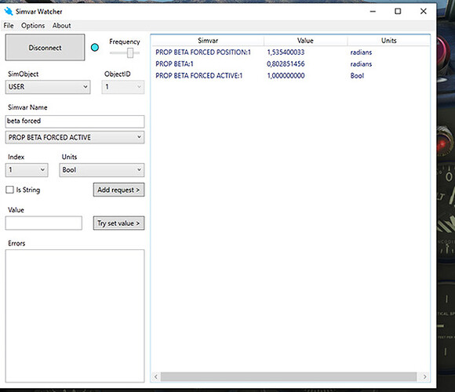Click the Frequency slider handle
Image resolution: width=455 pixels, height=392 pixels.
[130, 53]
